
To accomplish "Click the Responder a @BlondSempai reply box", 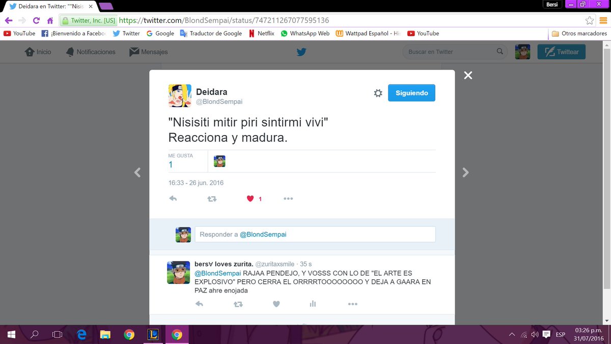I will (x=315, y=234).
